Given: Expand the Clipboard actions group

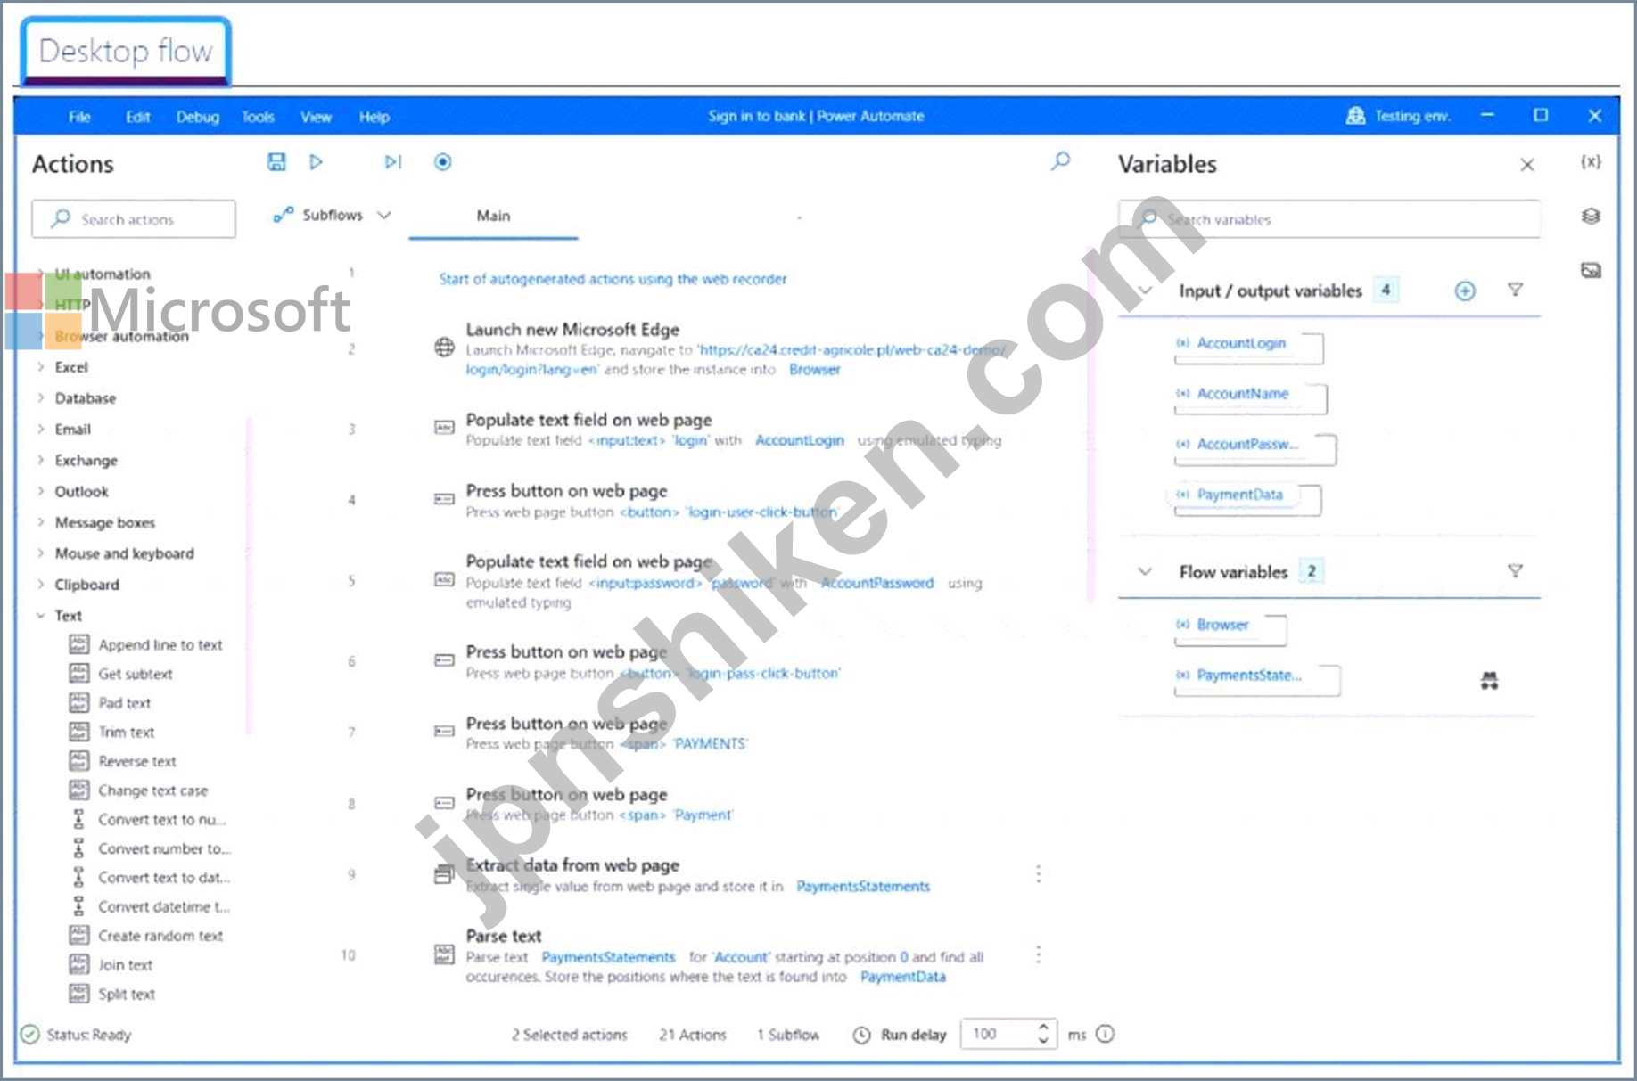Looking at the screenshot, I should 40,585.
